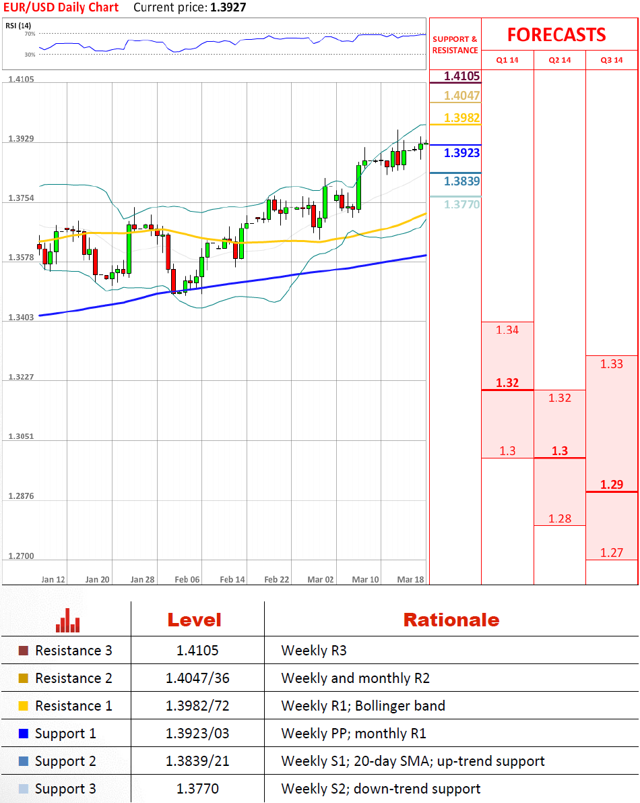
Task: Click the Support & Resistance column heading
Action: point(455,44)
